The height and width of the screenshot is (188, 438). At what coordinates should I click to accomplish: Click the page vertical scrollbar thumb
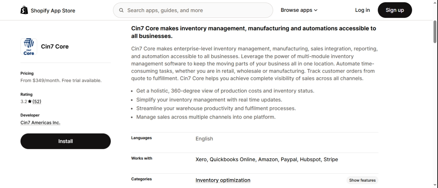435,32
